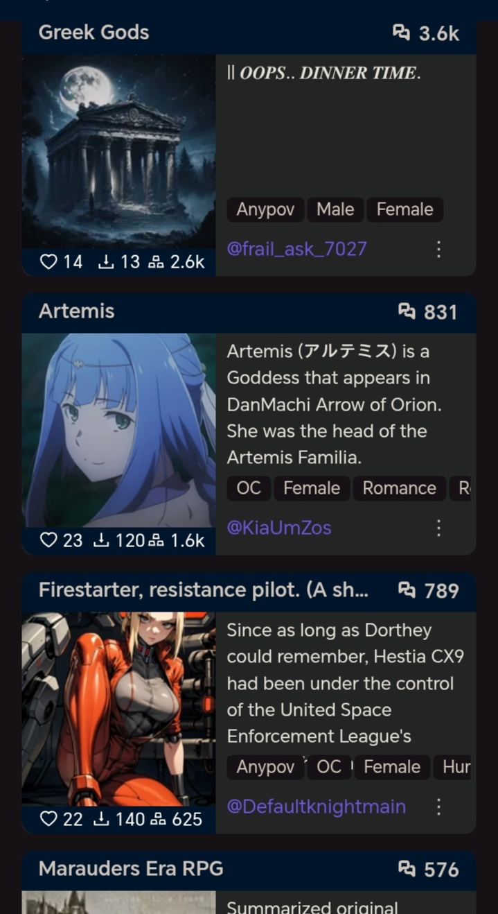
Task: Open the Greek temple thumbnail image
Action: (119, 151)
